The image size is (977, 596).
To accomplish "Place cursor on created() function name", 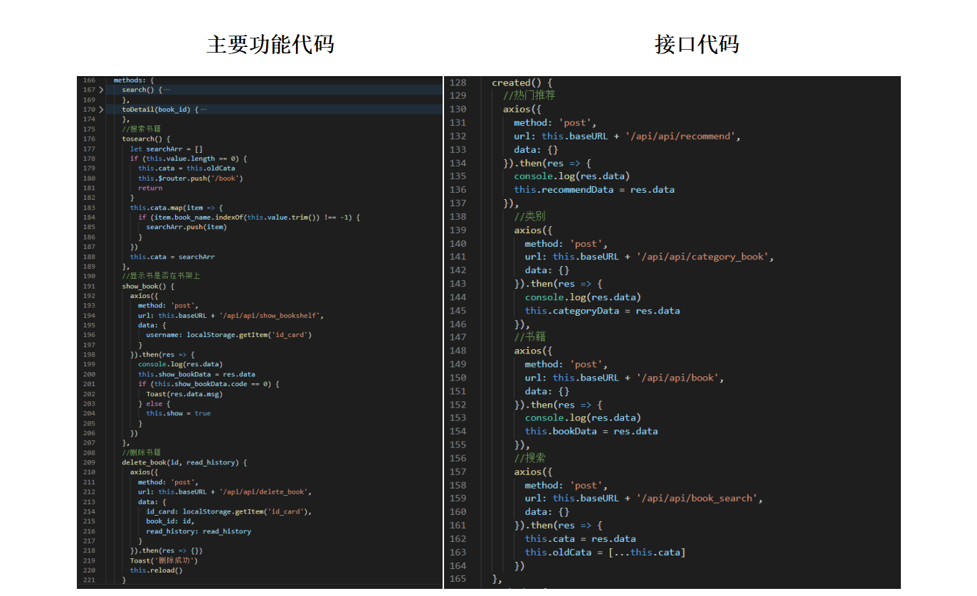I will (511, 83).
